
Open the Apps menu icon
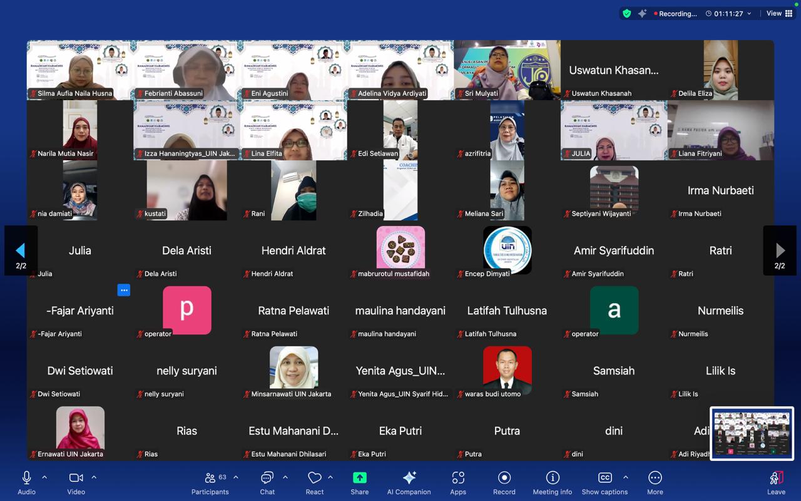click(x=458, y=482)
